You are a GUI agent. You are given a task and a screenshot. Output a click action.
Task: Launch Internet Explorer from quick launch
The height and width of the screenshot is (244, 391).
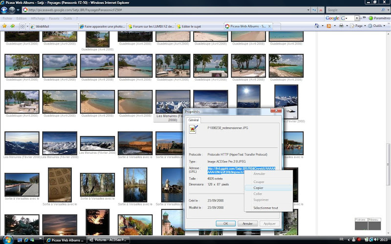tap(26, 240)
